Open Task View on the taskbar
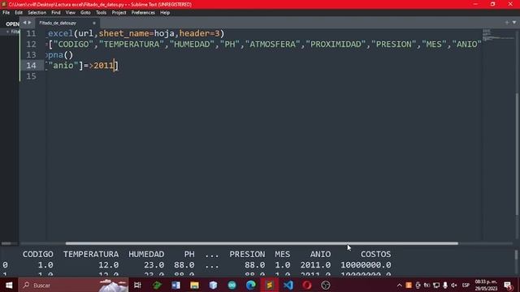520x292 pixels. point(137,285)
